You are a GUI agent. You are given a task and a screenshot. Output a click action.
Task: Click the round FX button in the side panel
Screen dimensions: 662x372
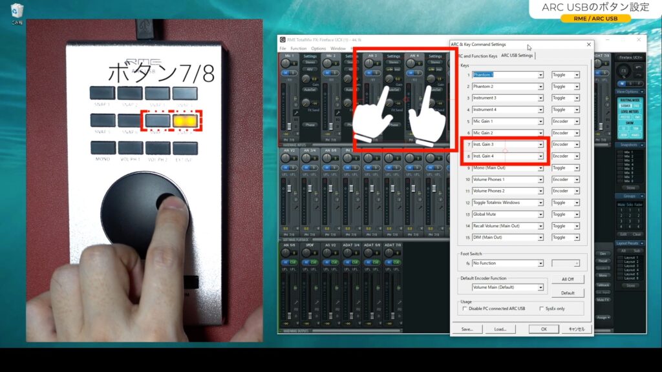pyautogui.click(x=624, y=71)
